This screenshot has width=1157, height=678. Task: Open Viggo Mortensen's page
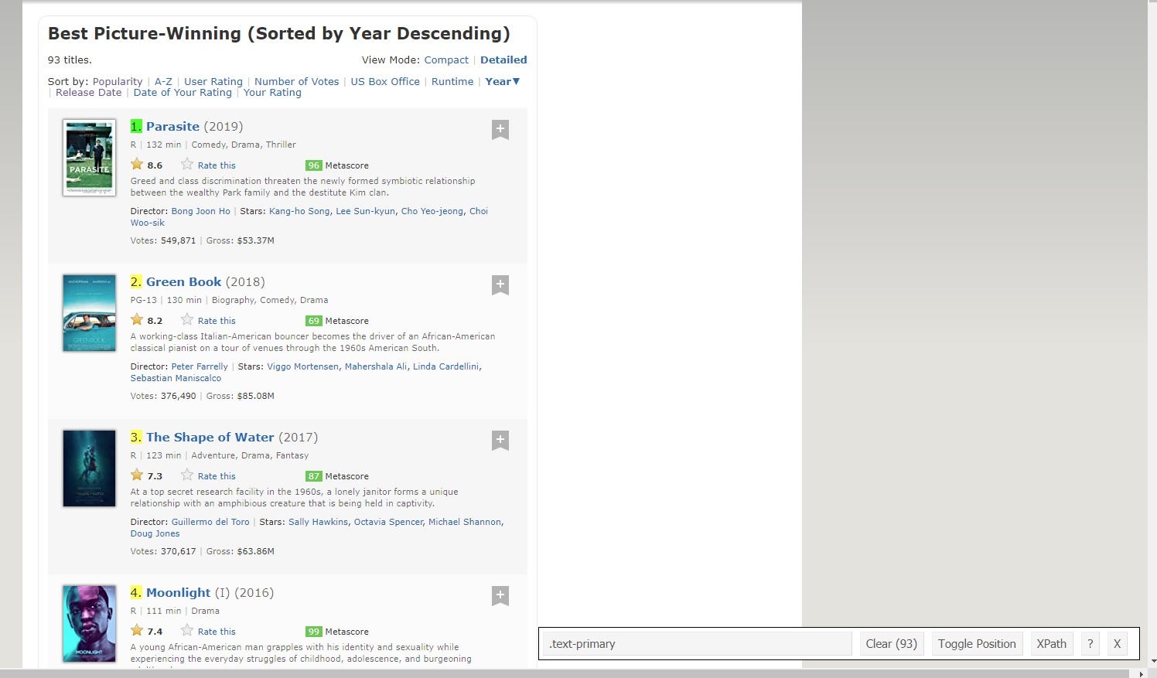(303, 366)
